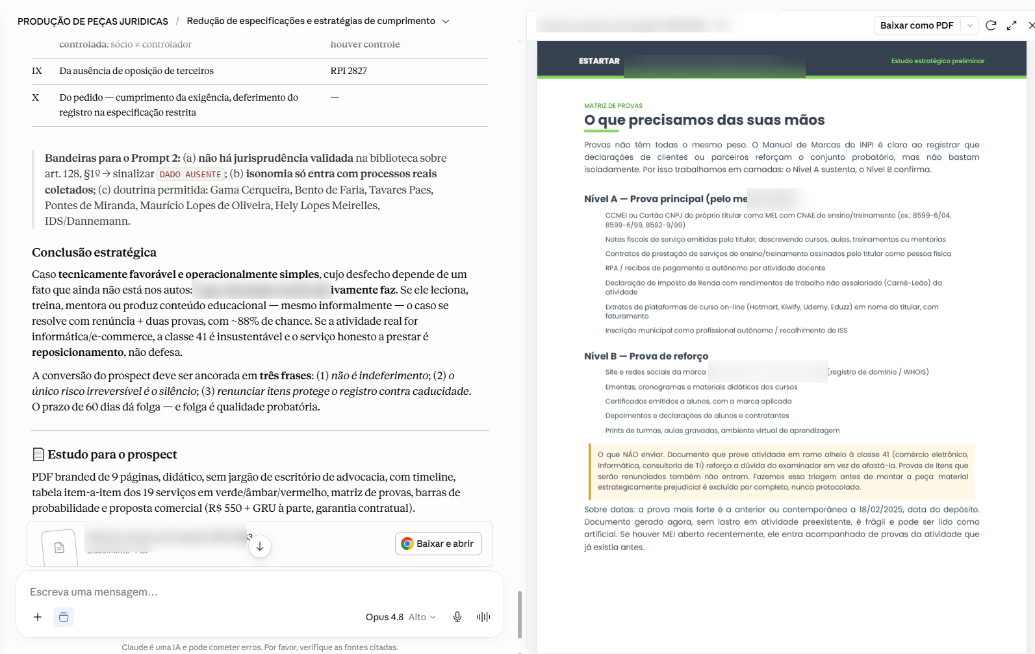Click the ESTARTAR logo in PDF header

coord(599,61)
